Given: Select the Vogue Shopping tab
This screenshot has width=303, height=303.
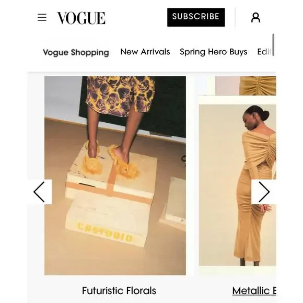Looking at the screenshot, I should (x=76, y=52).
